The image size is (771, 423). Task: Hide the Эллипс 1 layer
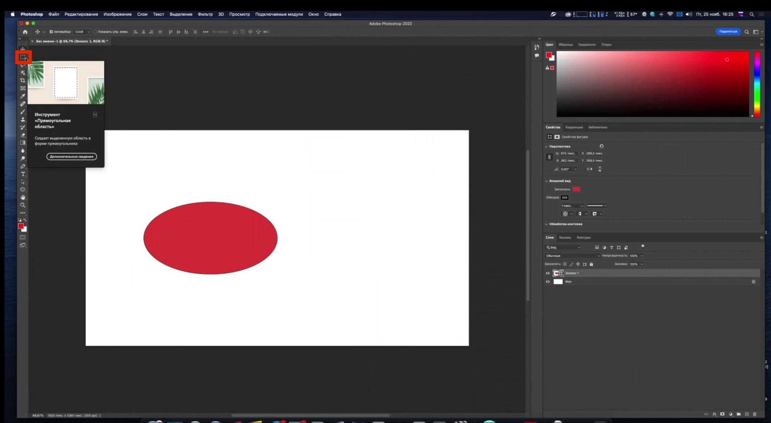coord(548,273)
